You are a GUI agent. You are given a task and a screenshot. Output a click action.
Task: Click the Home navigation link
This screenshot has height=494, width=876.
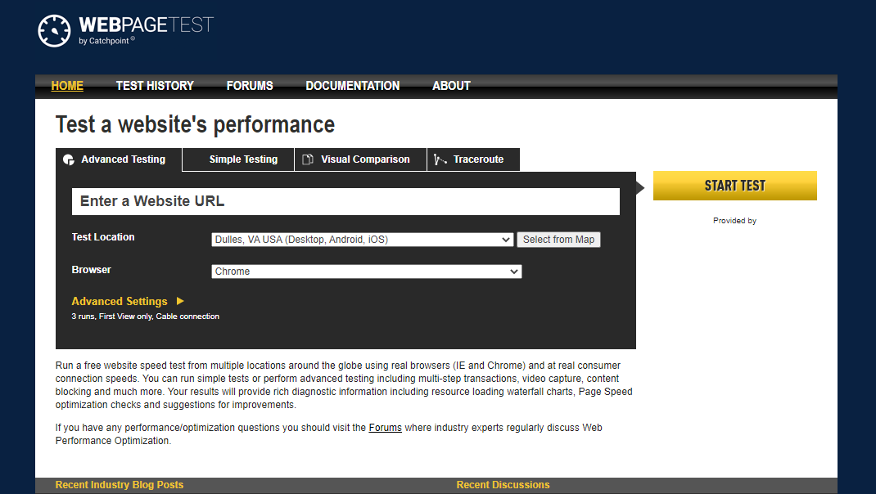(67, 86)
